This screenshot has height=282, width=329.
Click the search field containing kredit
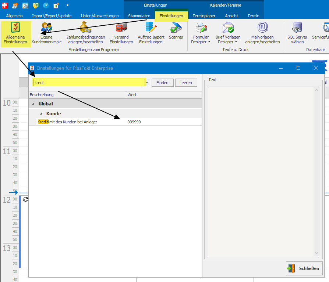(x=89, y=83)
